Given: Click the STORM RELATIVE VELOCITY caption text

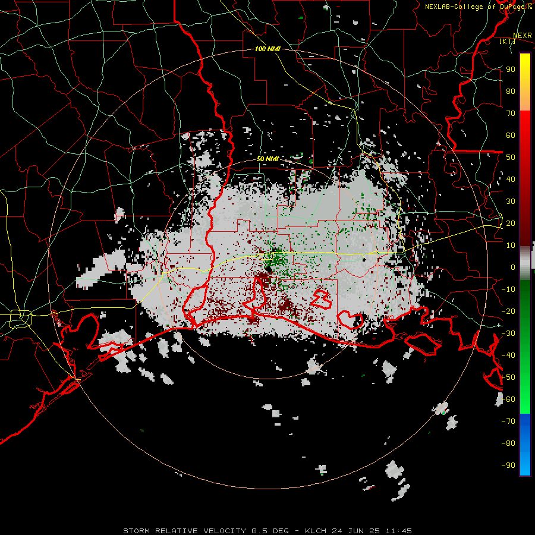Looking at the screenshot, I should coord(184,531).
